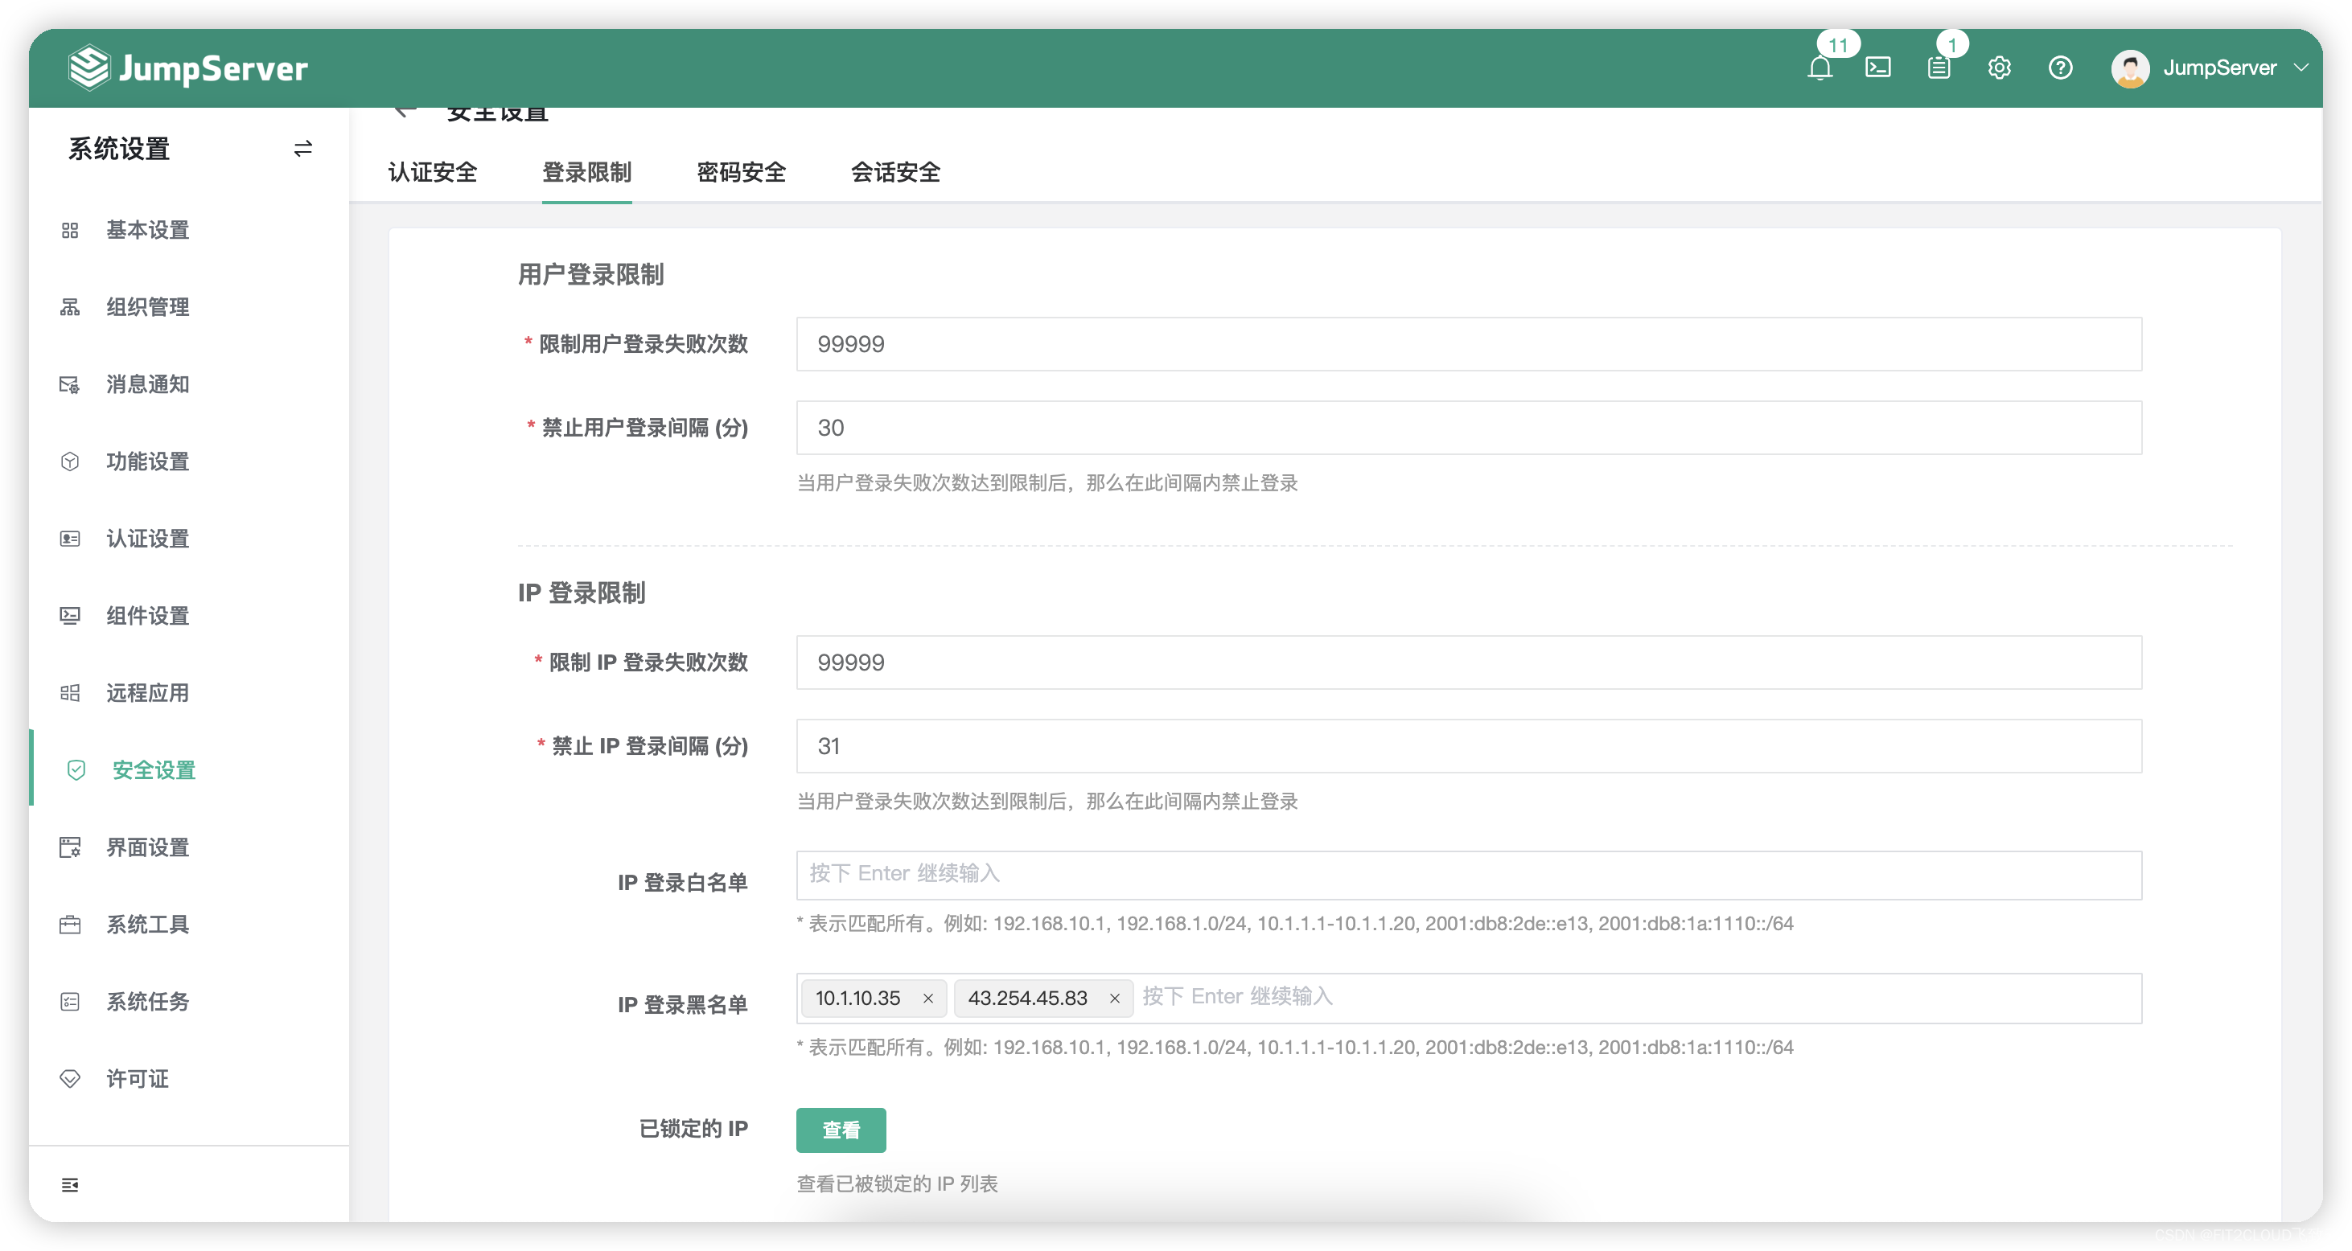Screen dimensions: 2352x1251
Task: Open the web terminal icon in top bar
Action: [1878, 68]
